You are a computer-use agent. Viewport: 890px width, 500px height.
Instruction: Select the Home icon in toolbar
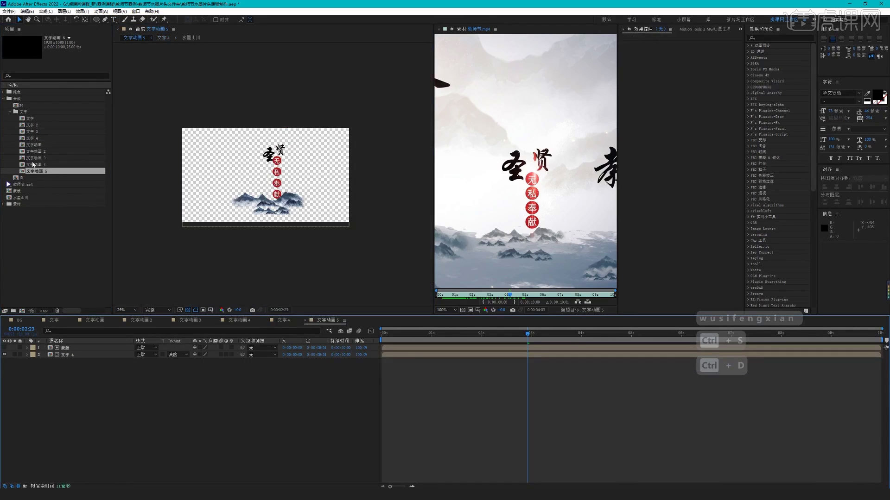point(8,19)
